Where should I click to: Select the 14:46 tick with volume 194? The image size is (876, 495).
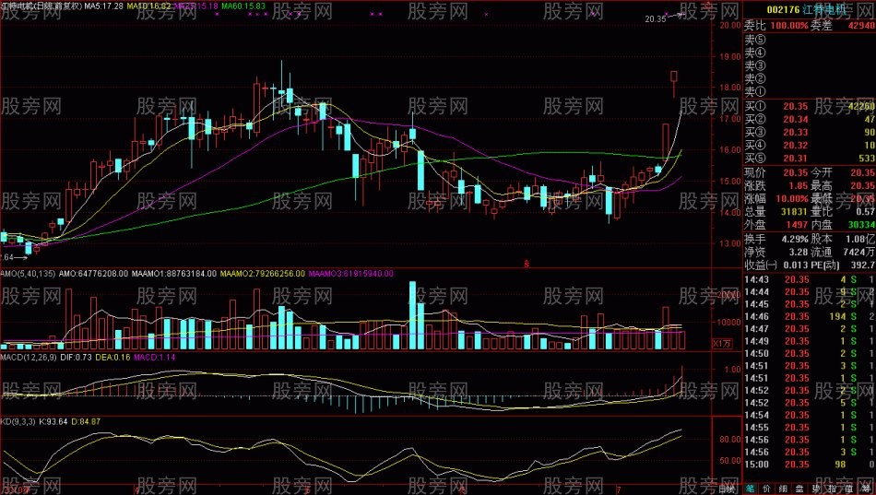pyautogui.click(x=810, y=316)
